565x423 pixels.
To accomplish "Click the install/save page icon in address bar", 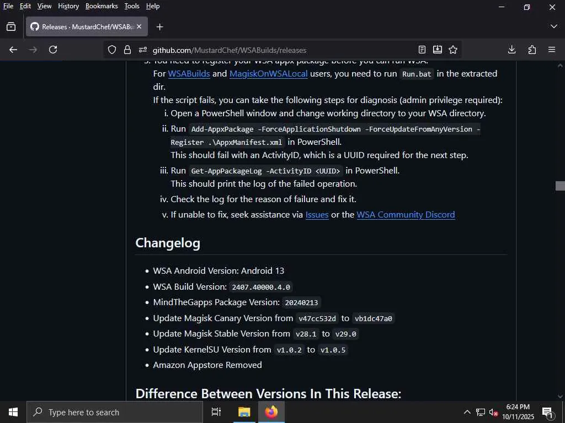I will coord(438,50).
